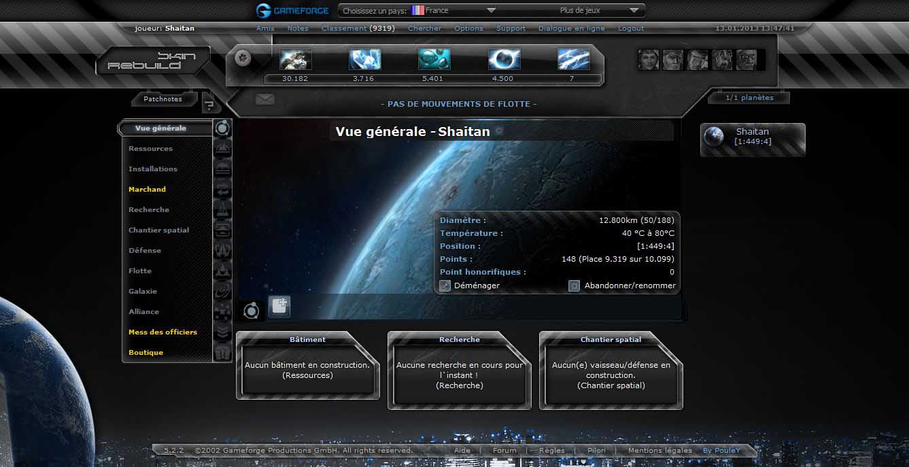This screenshot has height=467, width=909.
Task: Click the icon next to Ressources menu
Action: click(223, 148)
